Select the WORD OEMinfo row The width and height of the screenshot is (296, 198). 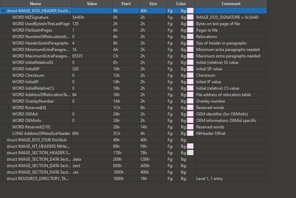coord(133,121)
